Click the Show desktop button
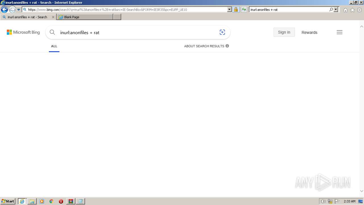Image resolution: width=364 pixels, height=205 pixels. pyautogui.click(x=361, y=201)
